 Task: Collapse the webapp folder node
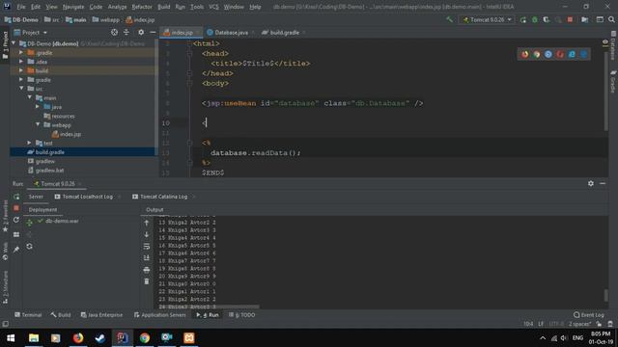coord(38,124)
